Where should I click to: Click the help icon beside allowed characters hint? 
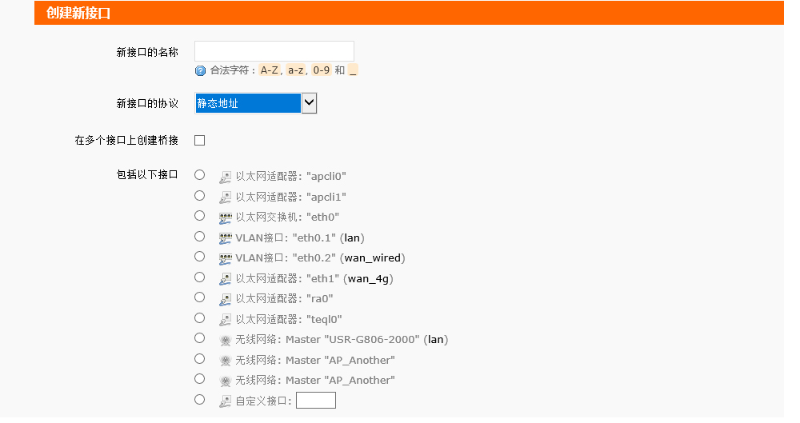tap(200, 70)
